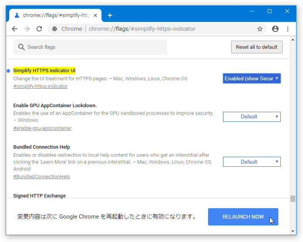
Task: Click the Signed HTTP Exchange title
Action: [x=40, y=196]
